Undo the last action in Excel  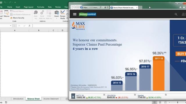coord(5,2)
